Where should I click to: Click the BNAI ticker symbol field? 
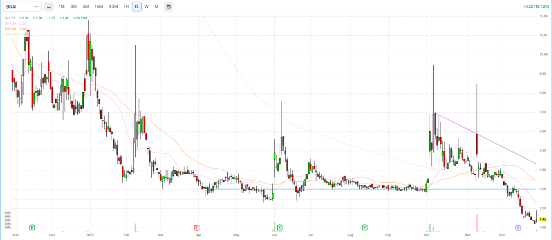(22, 7)
